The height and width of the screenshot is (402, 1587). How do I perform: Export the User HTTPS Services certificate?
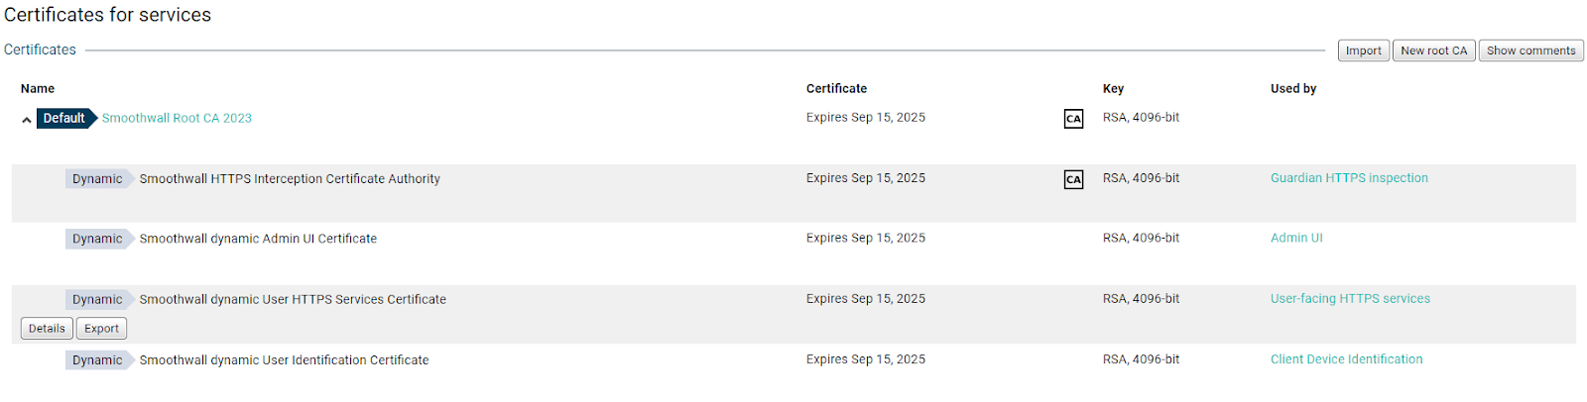point(101,329)
